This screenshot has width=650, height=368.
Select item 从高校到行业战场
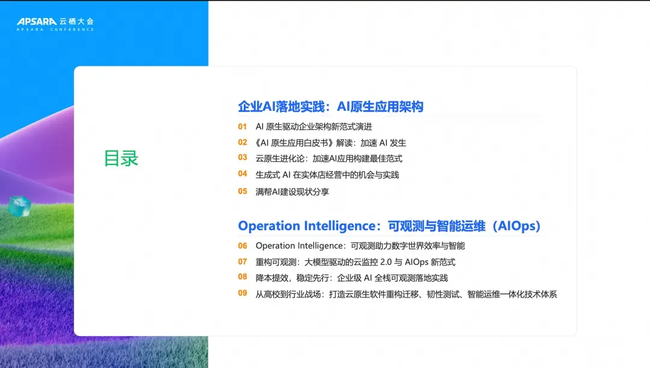(x=406, y=294)
